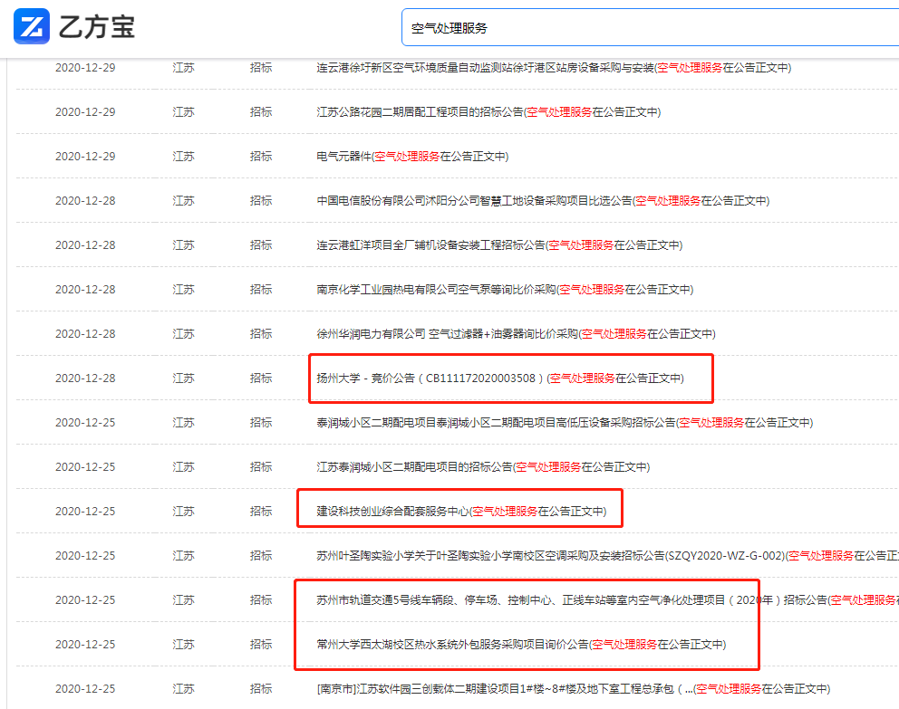The width and height of the screenshot is (899, 709).
Task: Click the 乙方宝 brand name text
Action: [x=97, y=27]
